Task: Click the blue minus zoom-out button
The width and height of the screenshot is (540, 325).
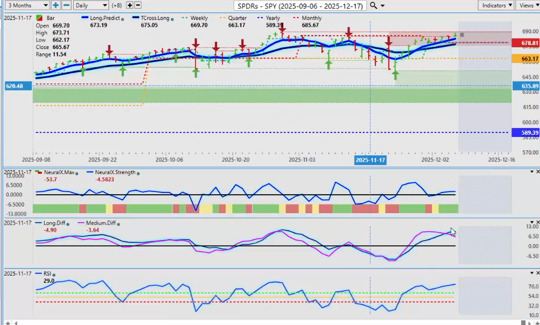Action: [66, 5]
